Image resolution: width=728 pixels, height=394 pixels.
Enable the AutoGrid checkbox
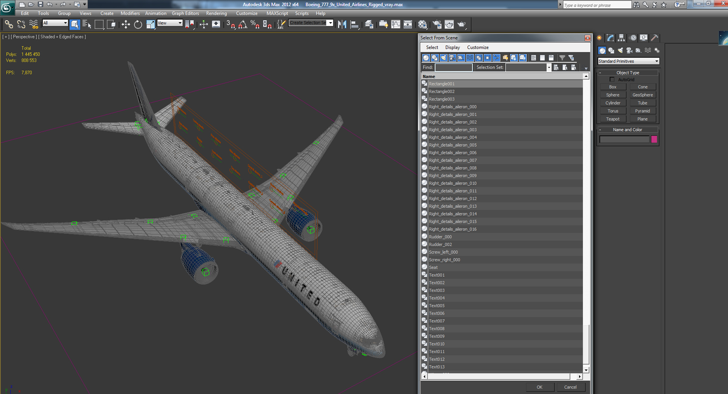coord(612,79)
